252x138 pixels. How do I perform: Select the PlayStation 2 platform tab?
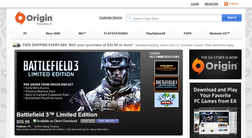(x=156, y=34)
